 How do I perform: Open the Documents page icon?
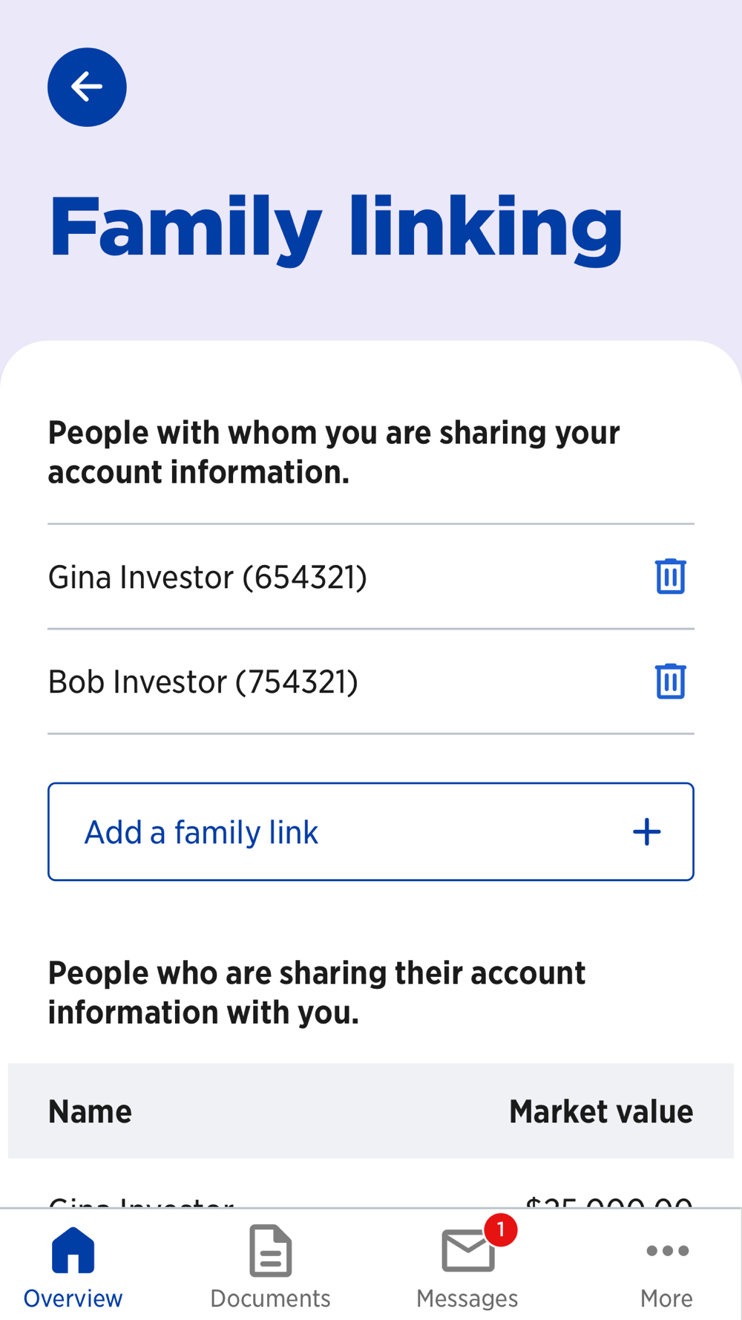click(270, 1250)
